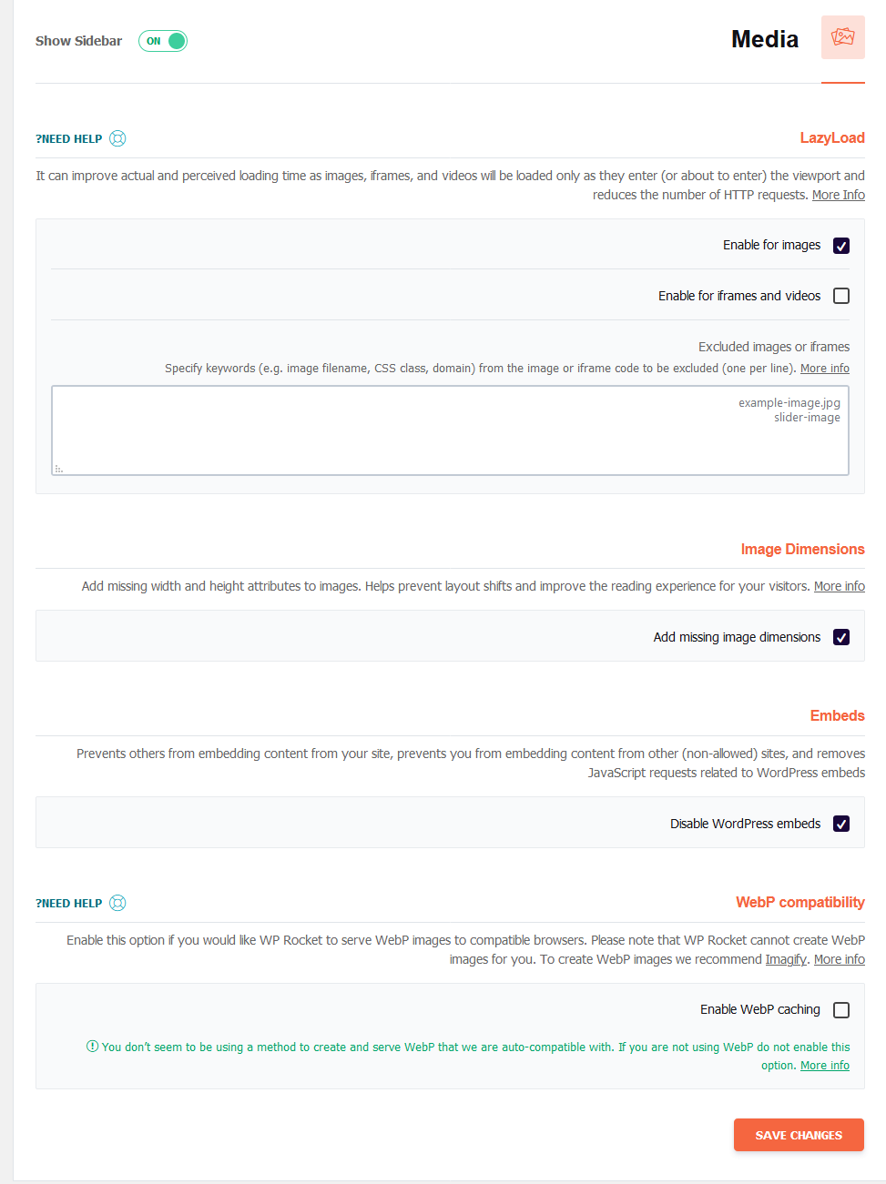The image size is (886, 1184).
Task: Open the LazyLoad More Info link
Action: click(839, 195)
